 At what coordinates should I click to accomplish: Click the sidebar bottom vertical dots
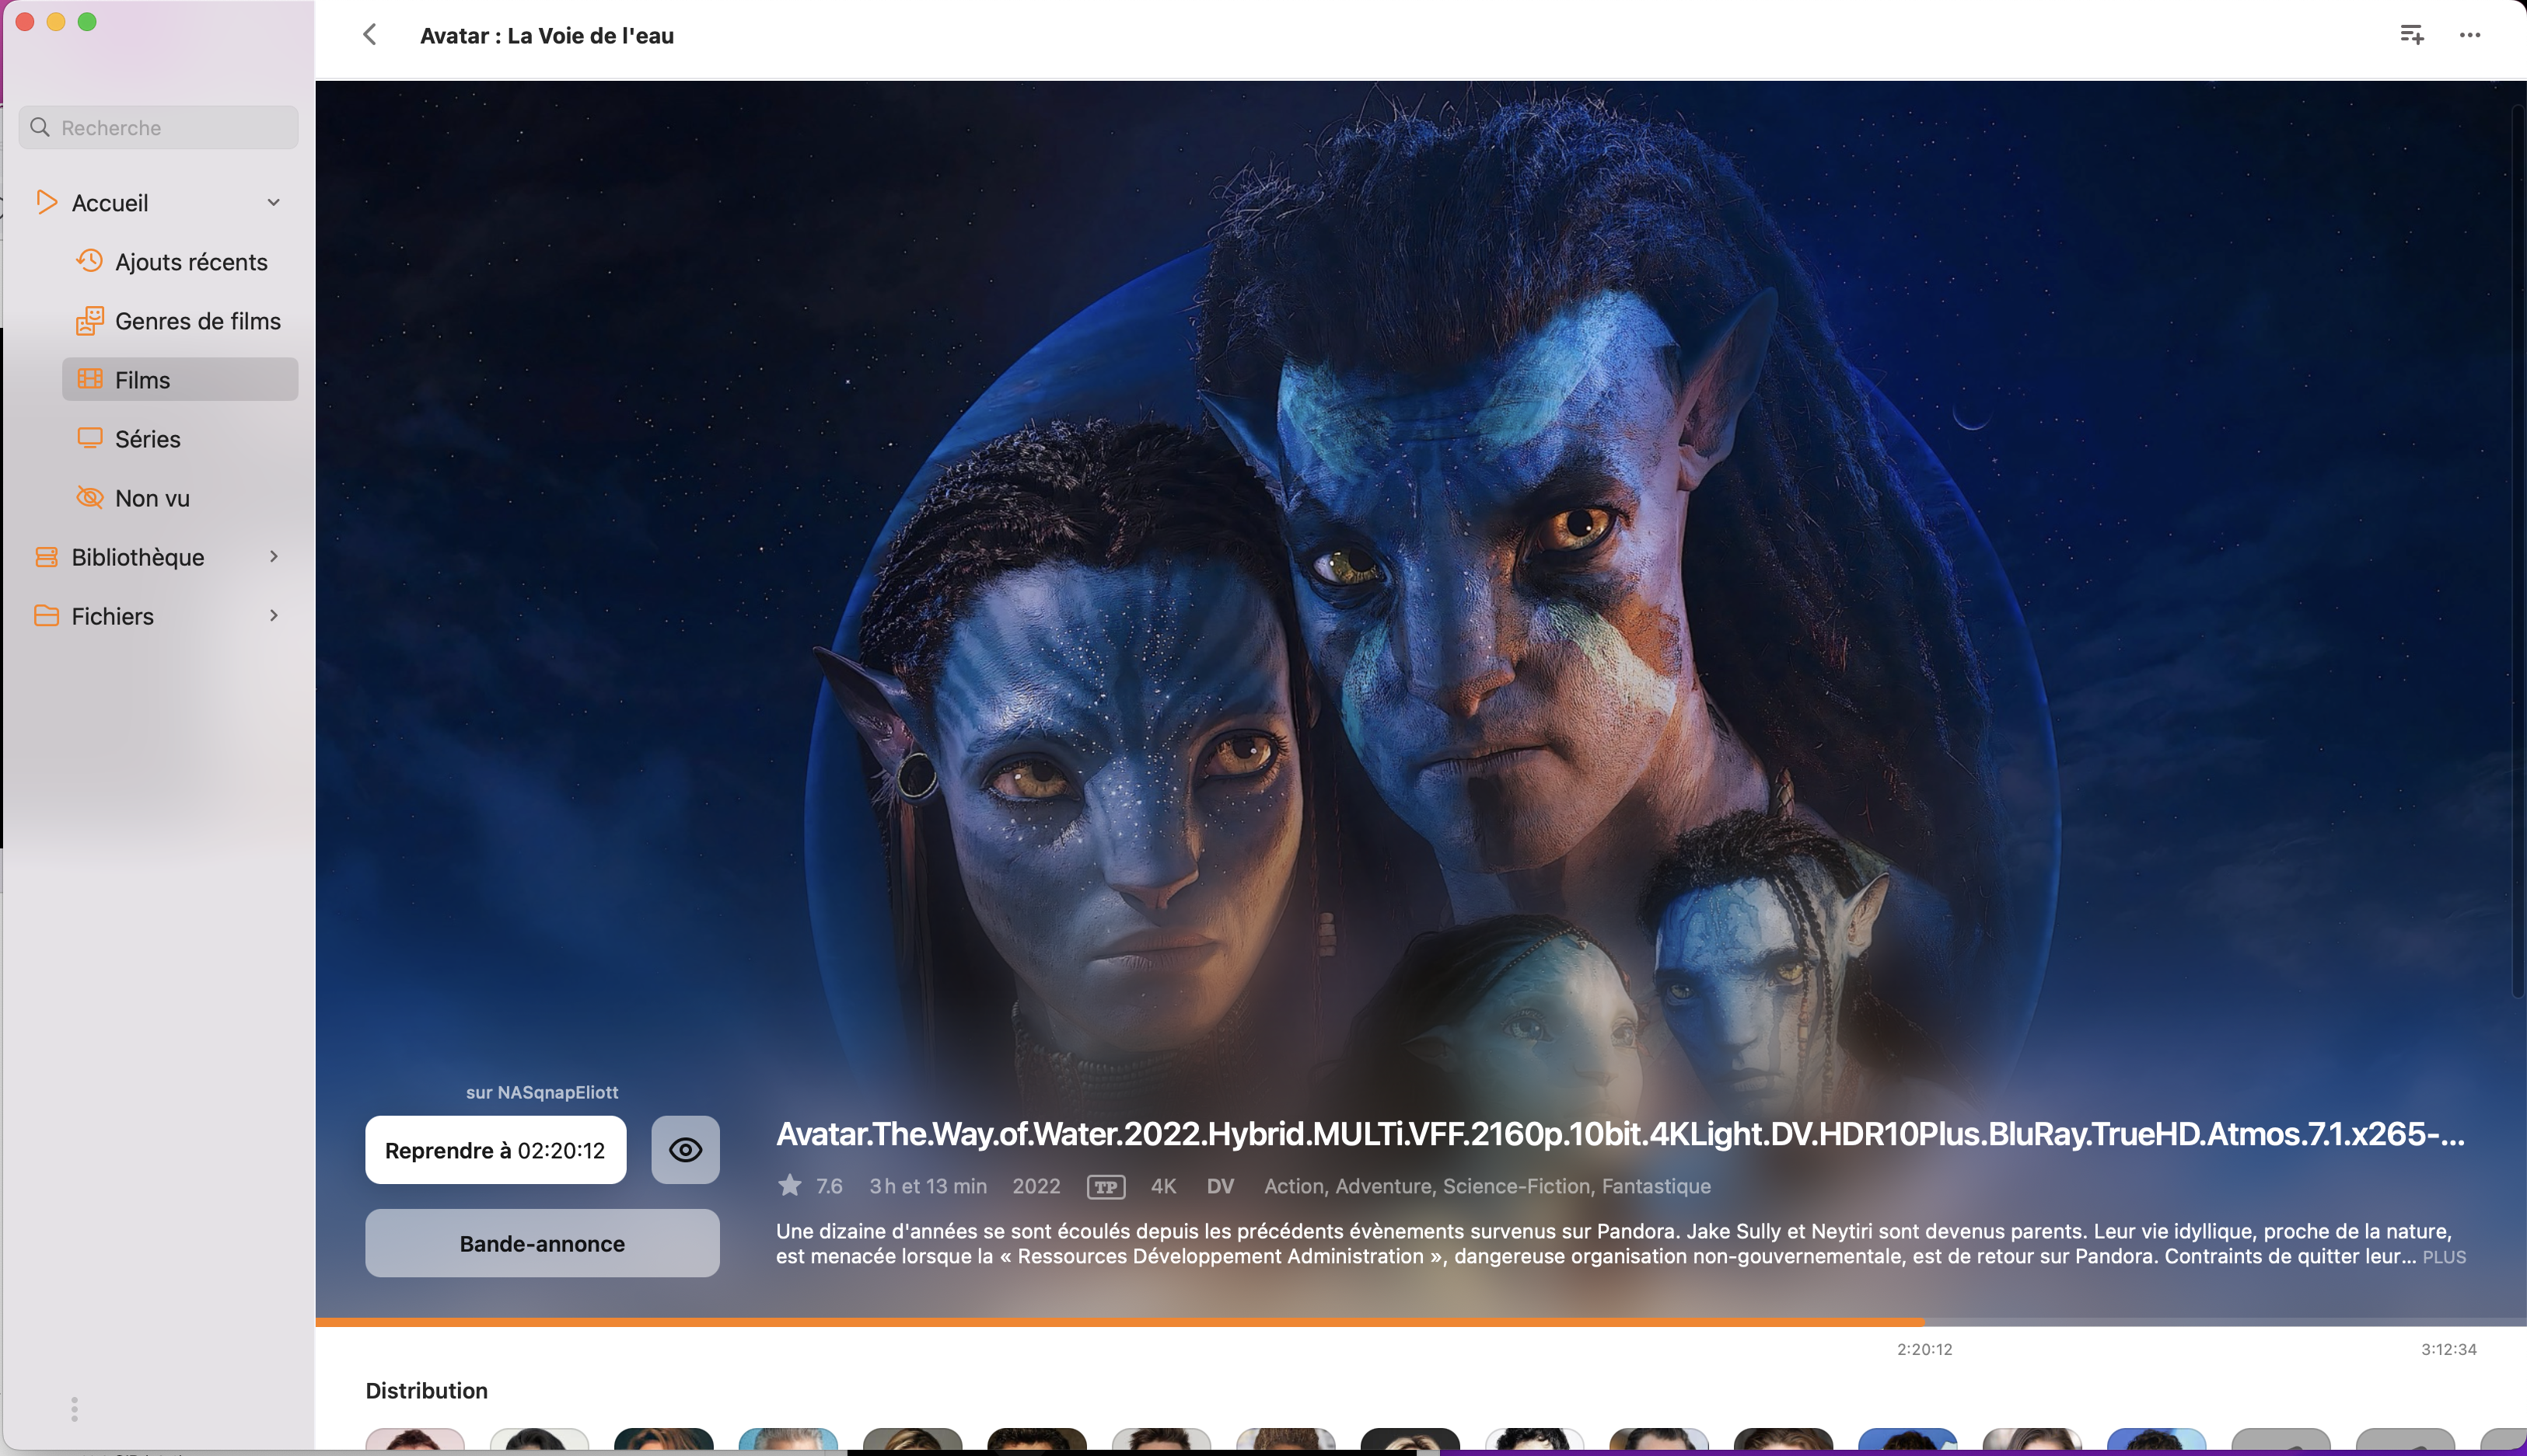[74, 1409]
